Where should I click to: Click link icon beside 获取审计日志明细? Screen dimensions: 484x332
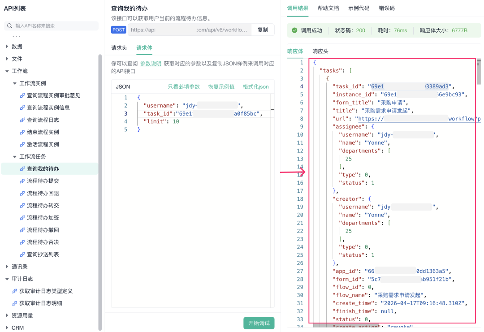pos(14,303)
